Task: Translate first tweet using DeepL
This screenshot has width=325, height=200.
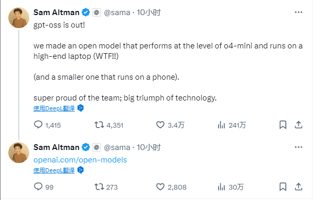Action: pos(54,108)
